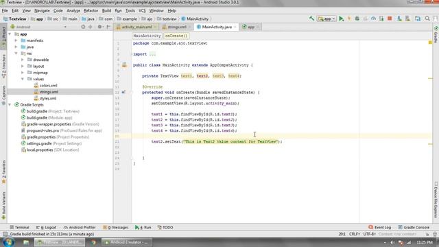Hide the Project panel with hide icon

108,27
